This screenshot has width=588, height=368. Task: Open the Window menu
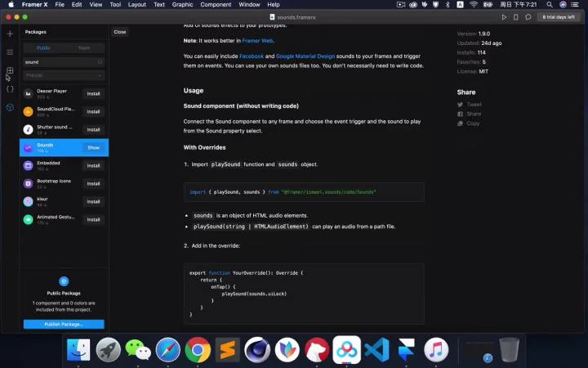tap(249, 5)
